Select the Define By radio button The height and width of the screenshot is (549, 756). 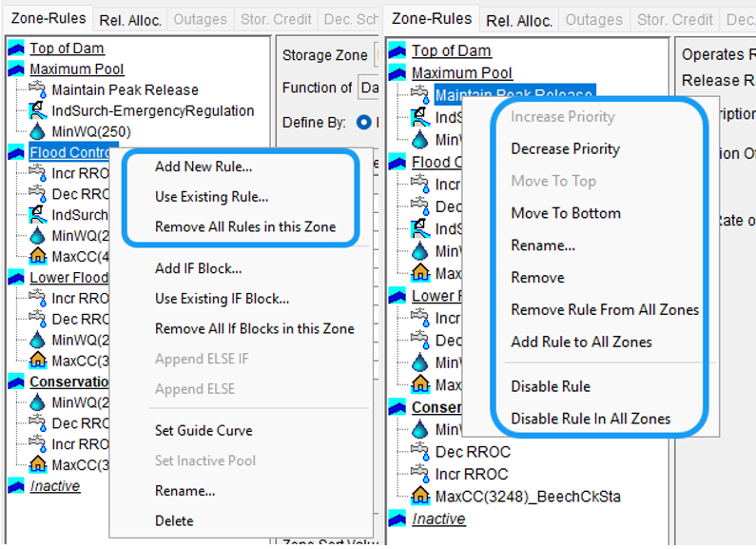pyautogui.click(x=363, y=122)
